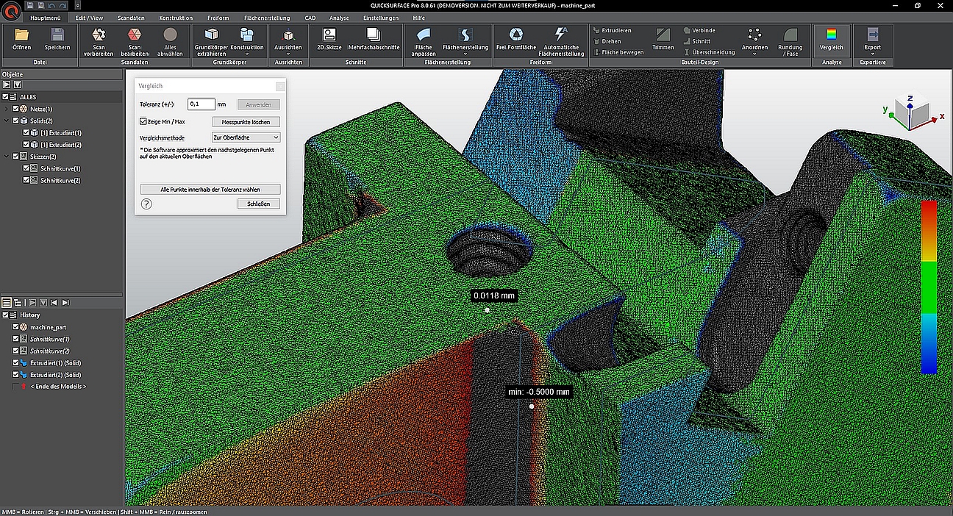Open the Vergleichsmethode dropdown

click(246, 137)
